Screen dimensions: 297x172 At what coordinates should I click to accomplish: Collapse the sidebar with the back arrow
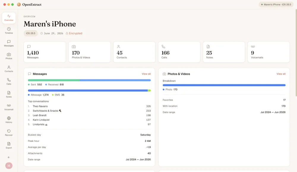point(9,157)
